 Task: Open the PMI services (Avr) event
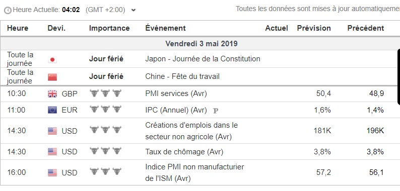pos(176,93)
